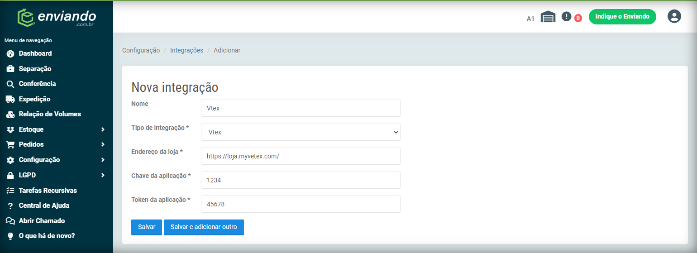Open the Tipo de integração dropdown
This screenshot has height=253, width=697.
(x=301, y=132)
